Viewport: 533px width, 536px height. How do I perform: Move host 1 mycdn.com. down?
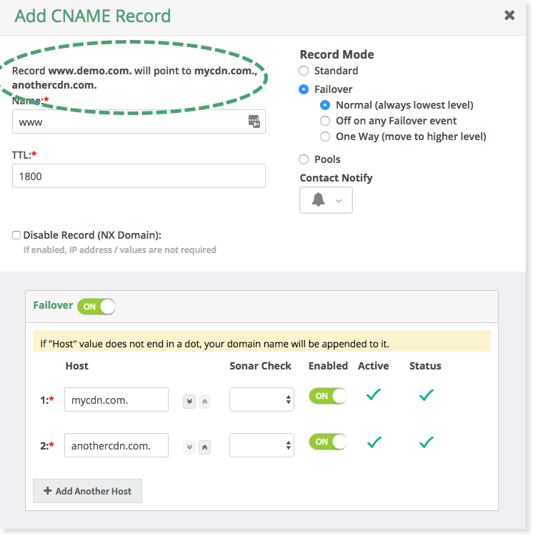[x=189, y=402]
